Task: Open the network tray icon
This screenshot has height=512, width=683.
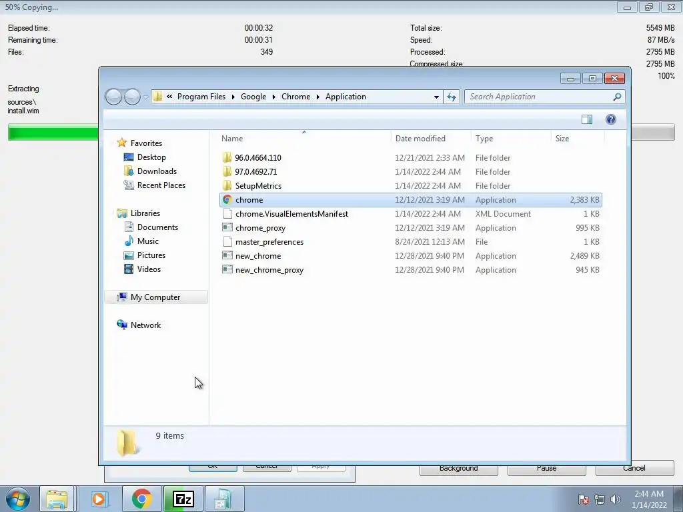Action: click(x=600, y=499)
